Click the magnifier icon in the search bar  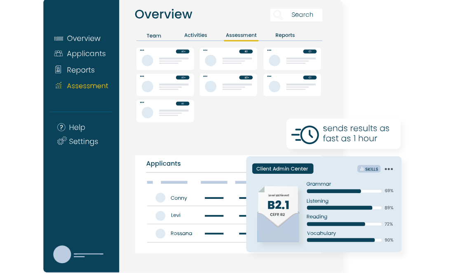[x=278, y=14]
